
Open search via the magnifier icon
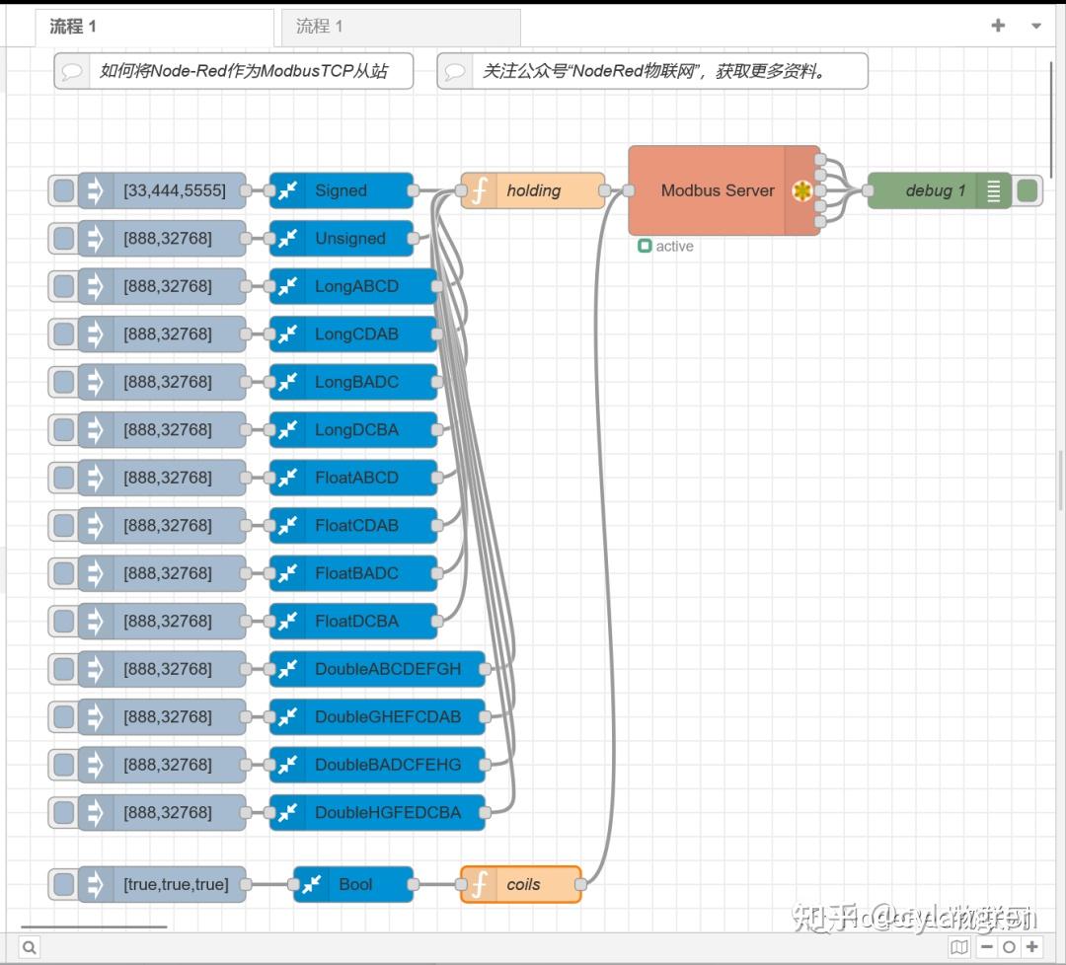(x=30, y=946)
